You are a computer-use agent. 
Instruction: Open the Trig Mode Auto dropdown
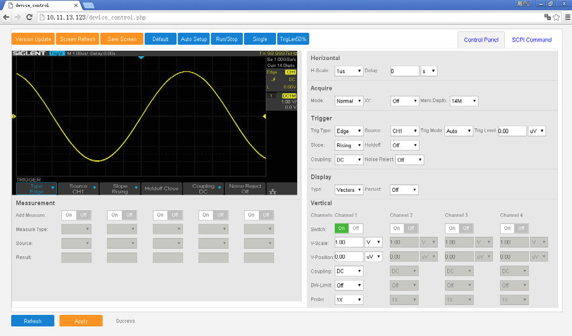click(459, 131)
